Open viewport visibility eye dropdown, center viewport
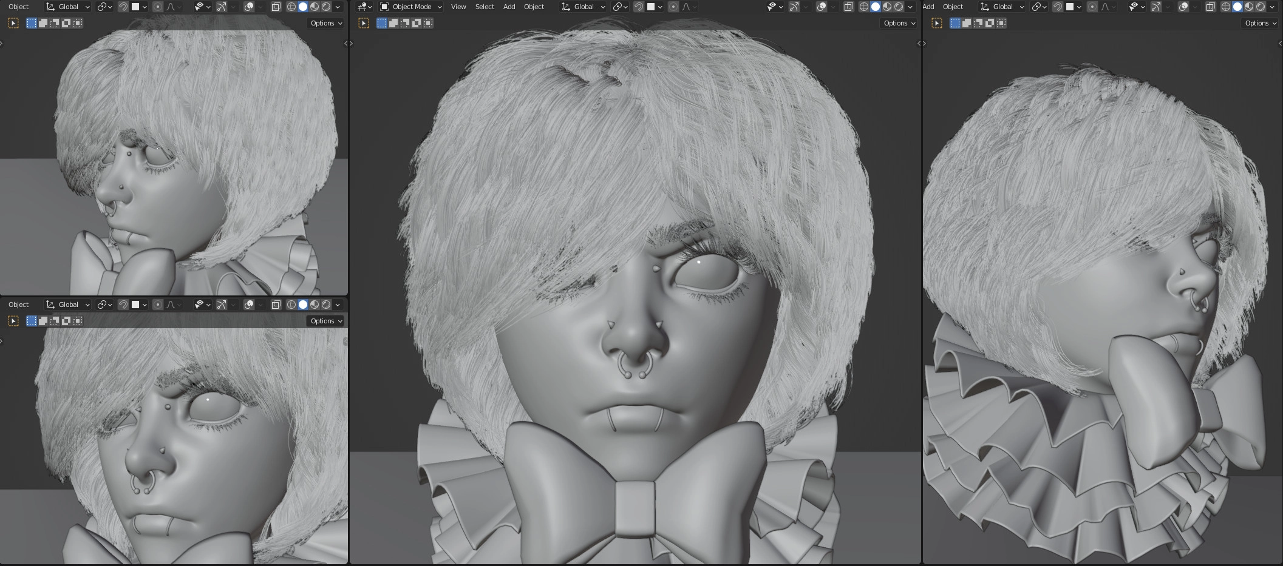 pyautogui.click(x=775, y=7)
